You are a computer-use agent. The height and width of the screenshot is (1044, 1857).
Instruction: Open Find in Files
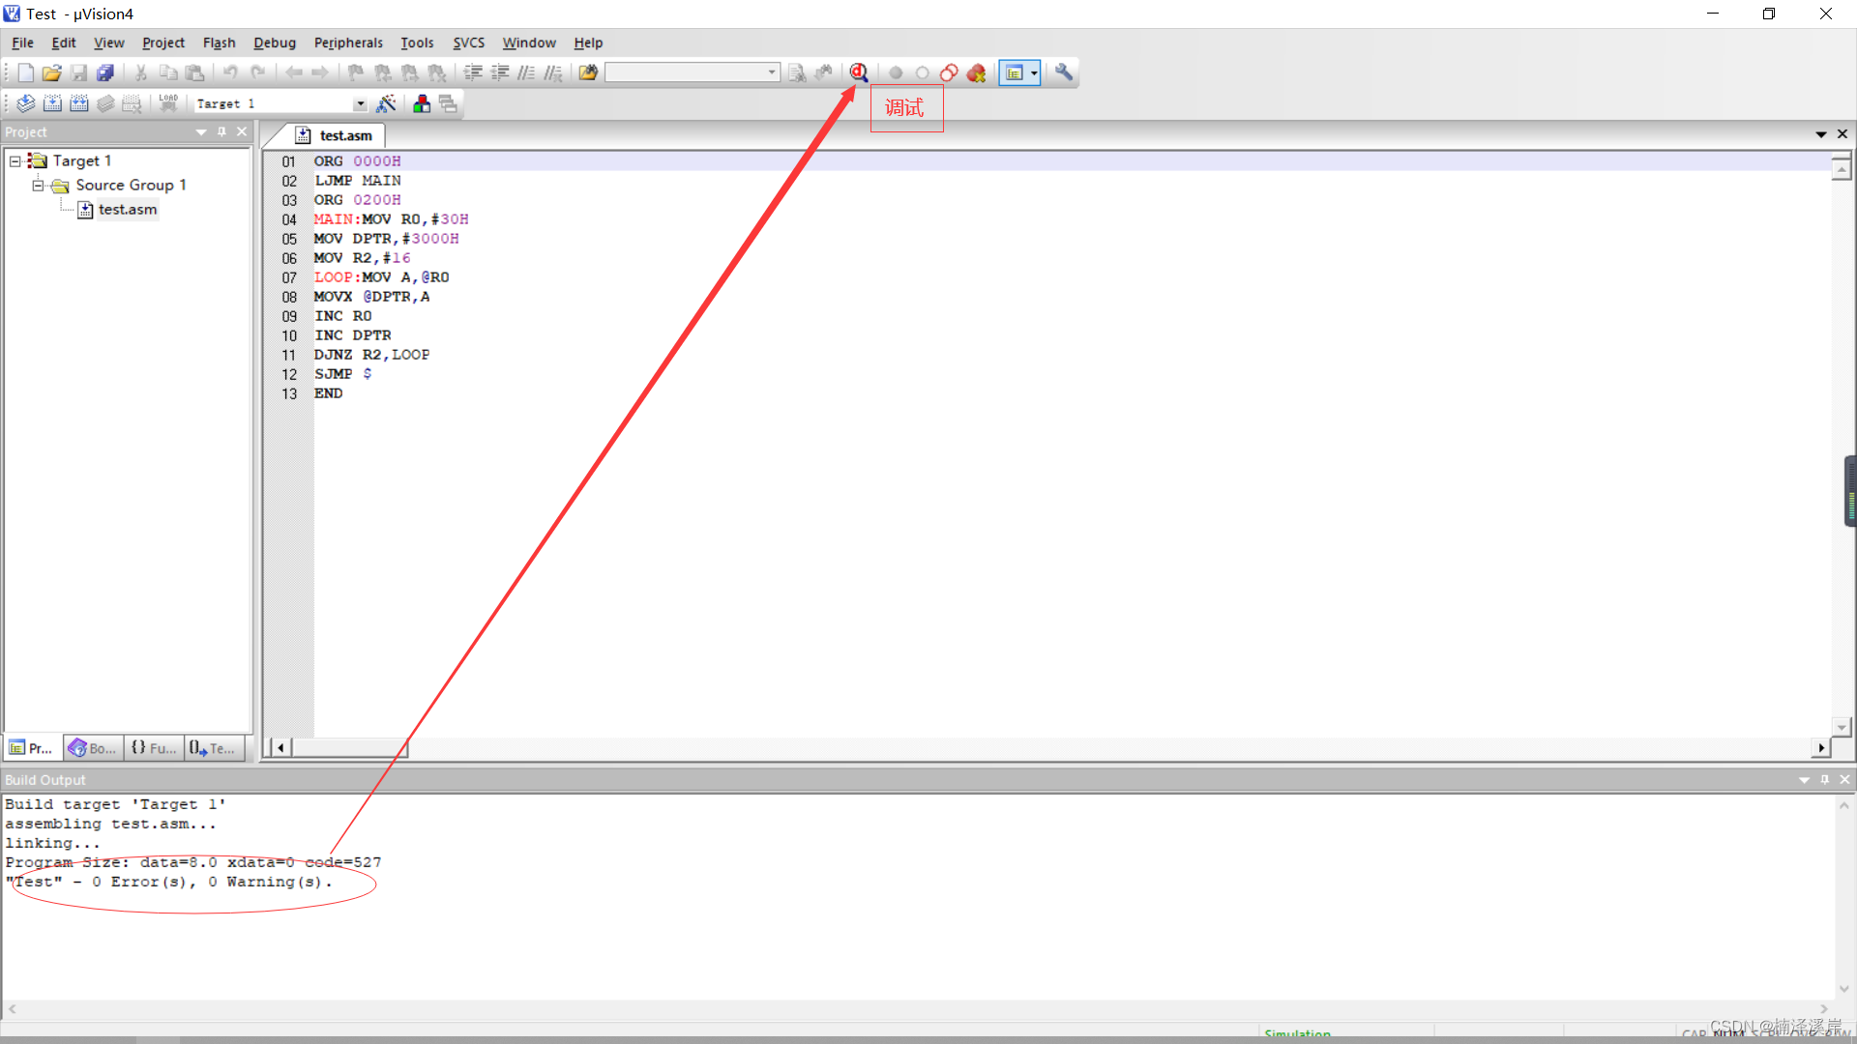(588, 72)
